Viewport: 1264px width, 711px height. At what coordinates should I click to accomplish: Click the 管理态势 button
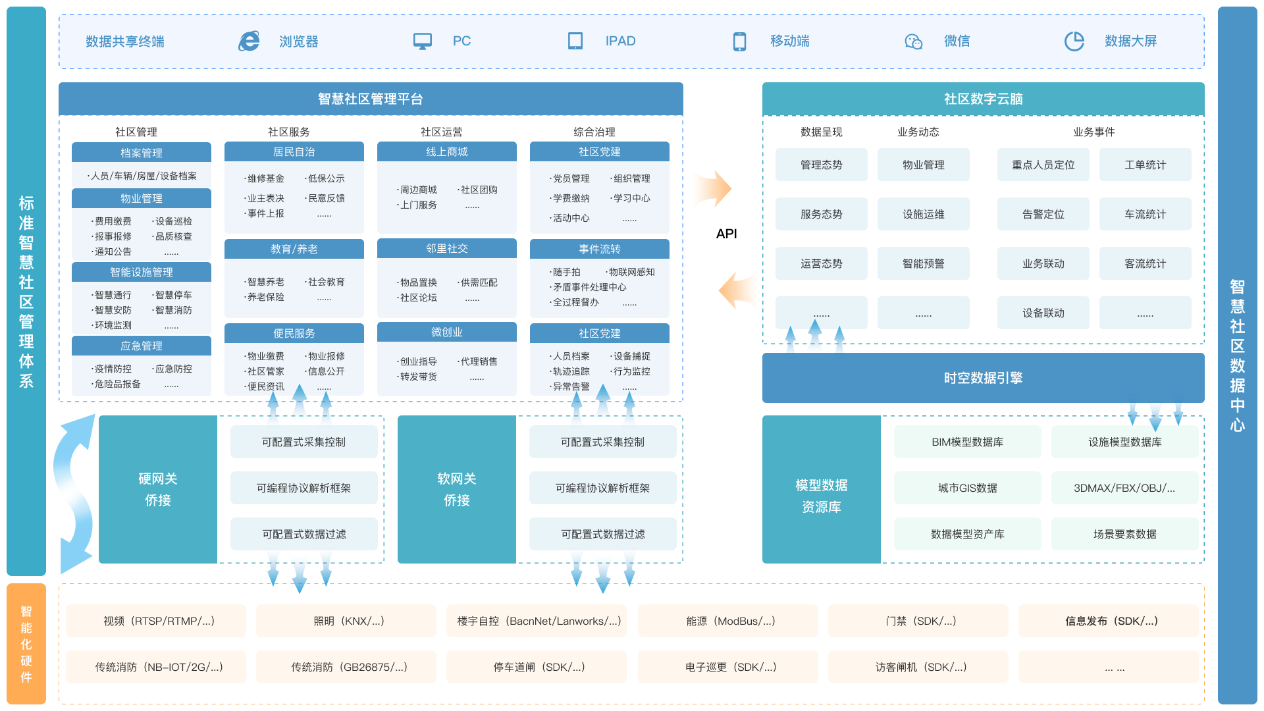click(x=821, y=165)
